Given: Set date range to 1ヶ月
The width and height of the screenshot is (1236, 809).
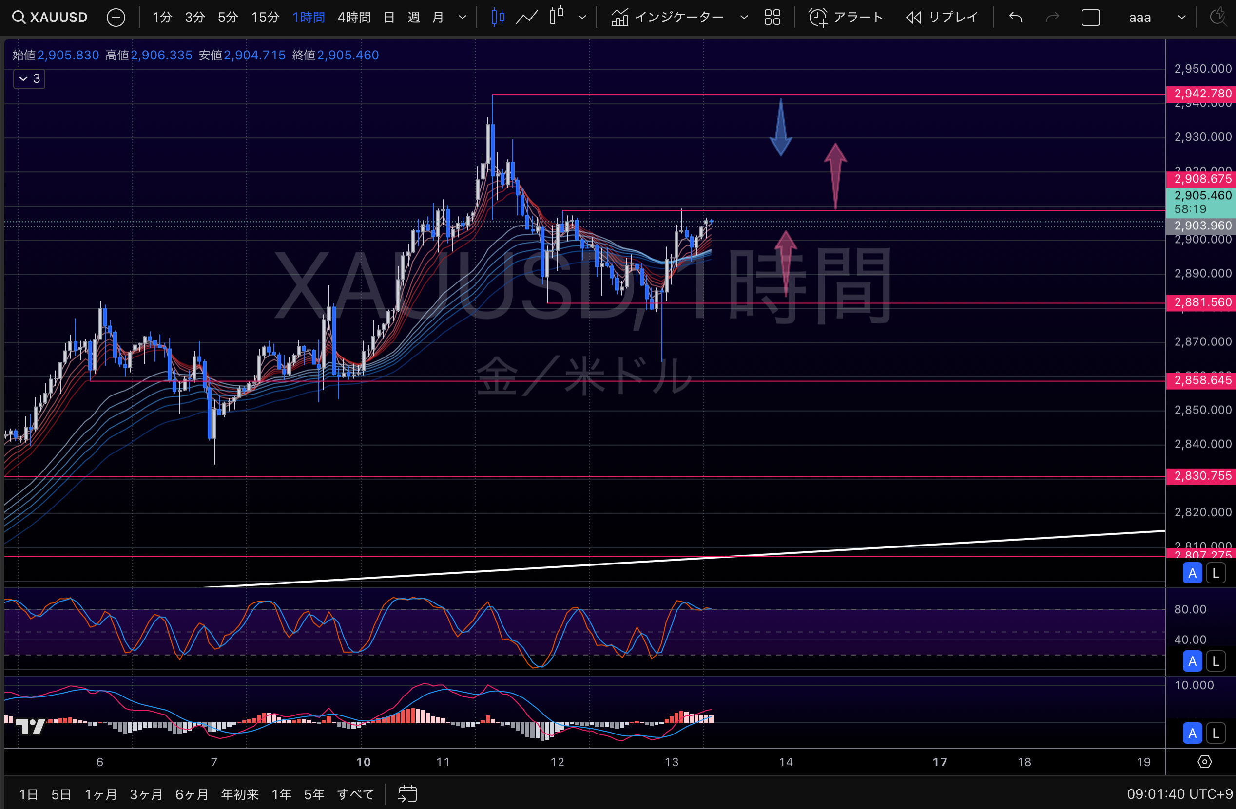Looking at the screenshot, I should click(x=101, y=794).
